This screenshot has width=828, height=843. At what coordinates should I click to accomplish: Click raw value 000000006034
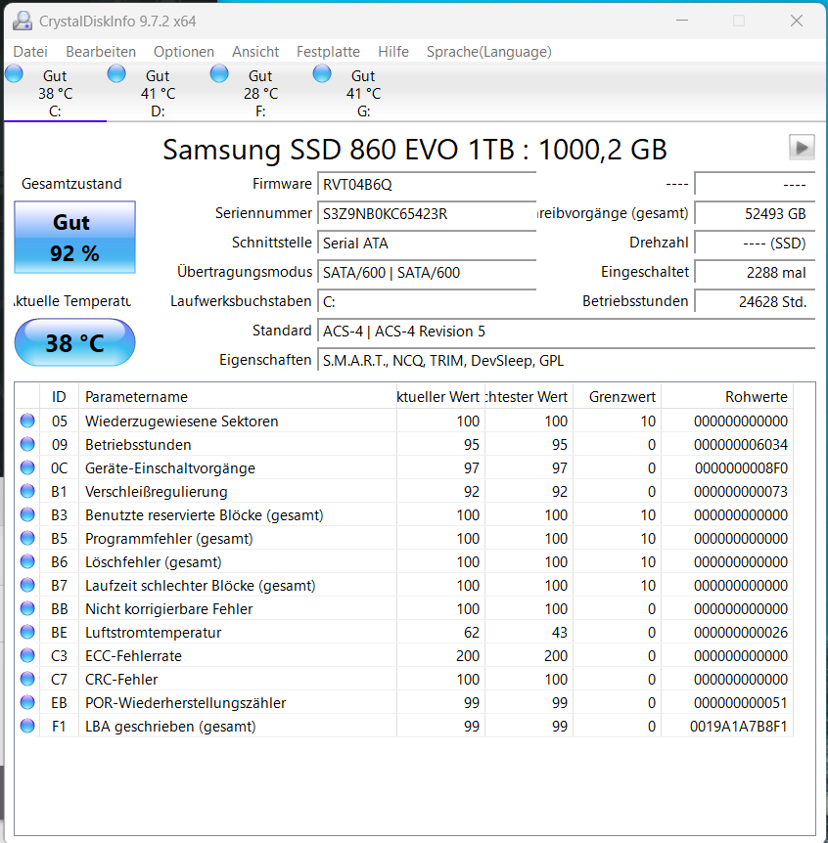[740, 445]
